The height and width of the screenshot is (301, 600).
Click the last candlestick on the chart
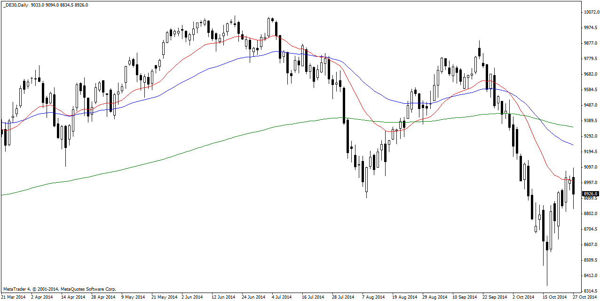coord(574,185)
